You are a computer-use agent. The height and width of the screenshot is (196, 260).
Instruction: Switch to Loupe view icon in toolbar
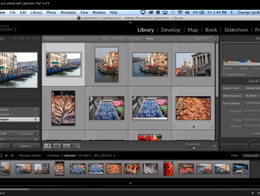57,146
